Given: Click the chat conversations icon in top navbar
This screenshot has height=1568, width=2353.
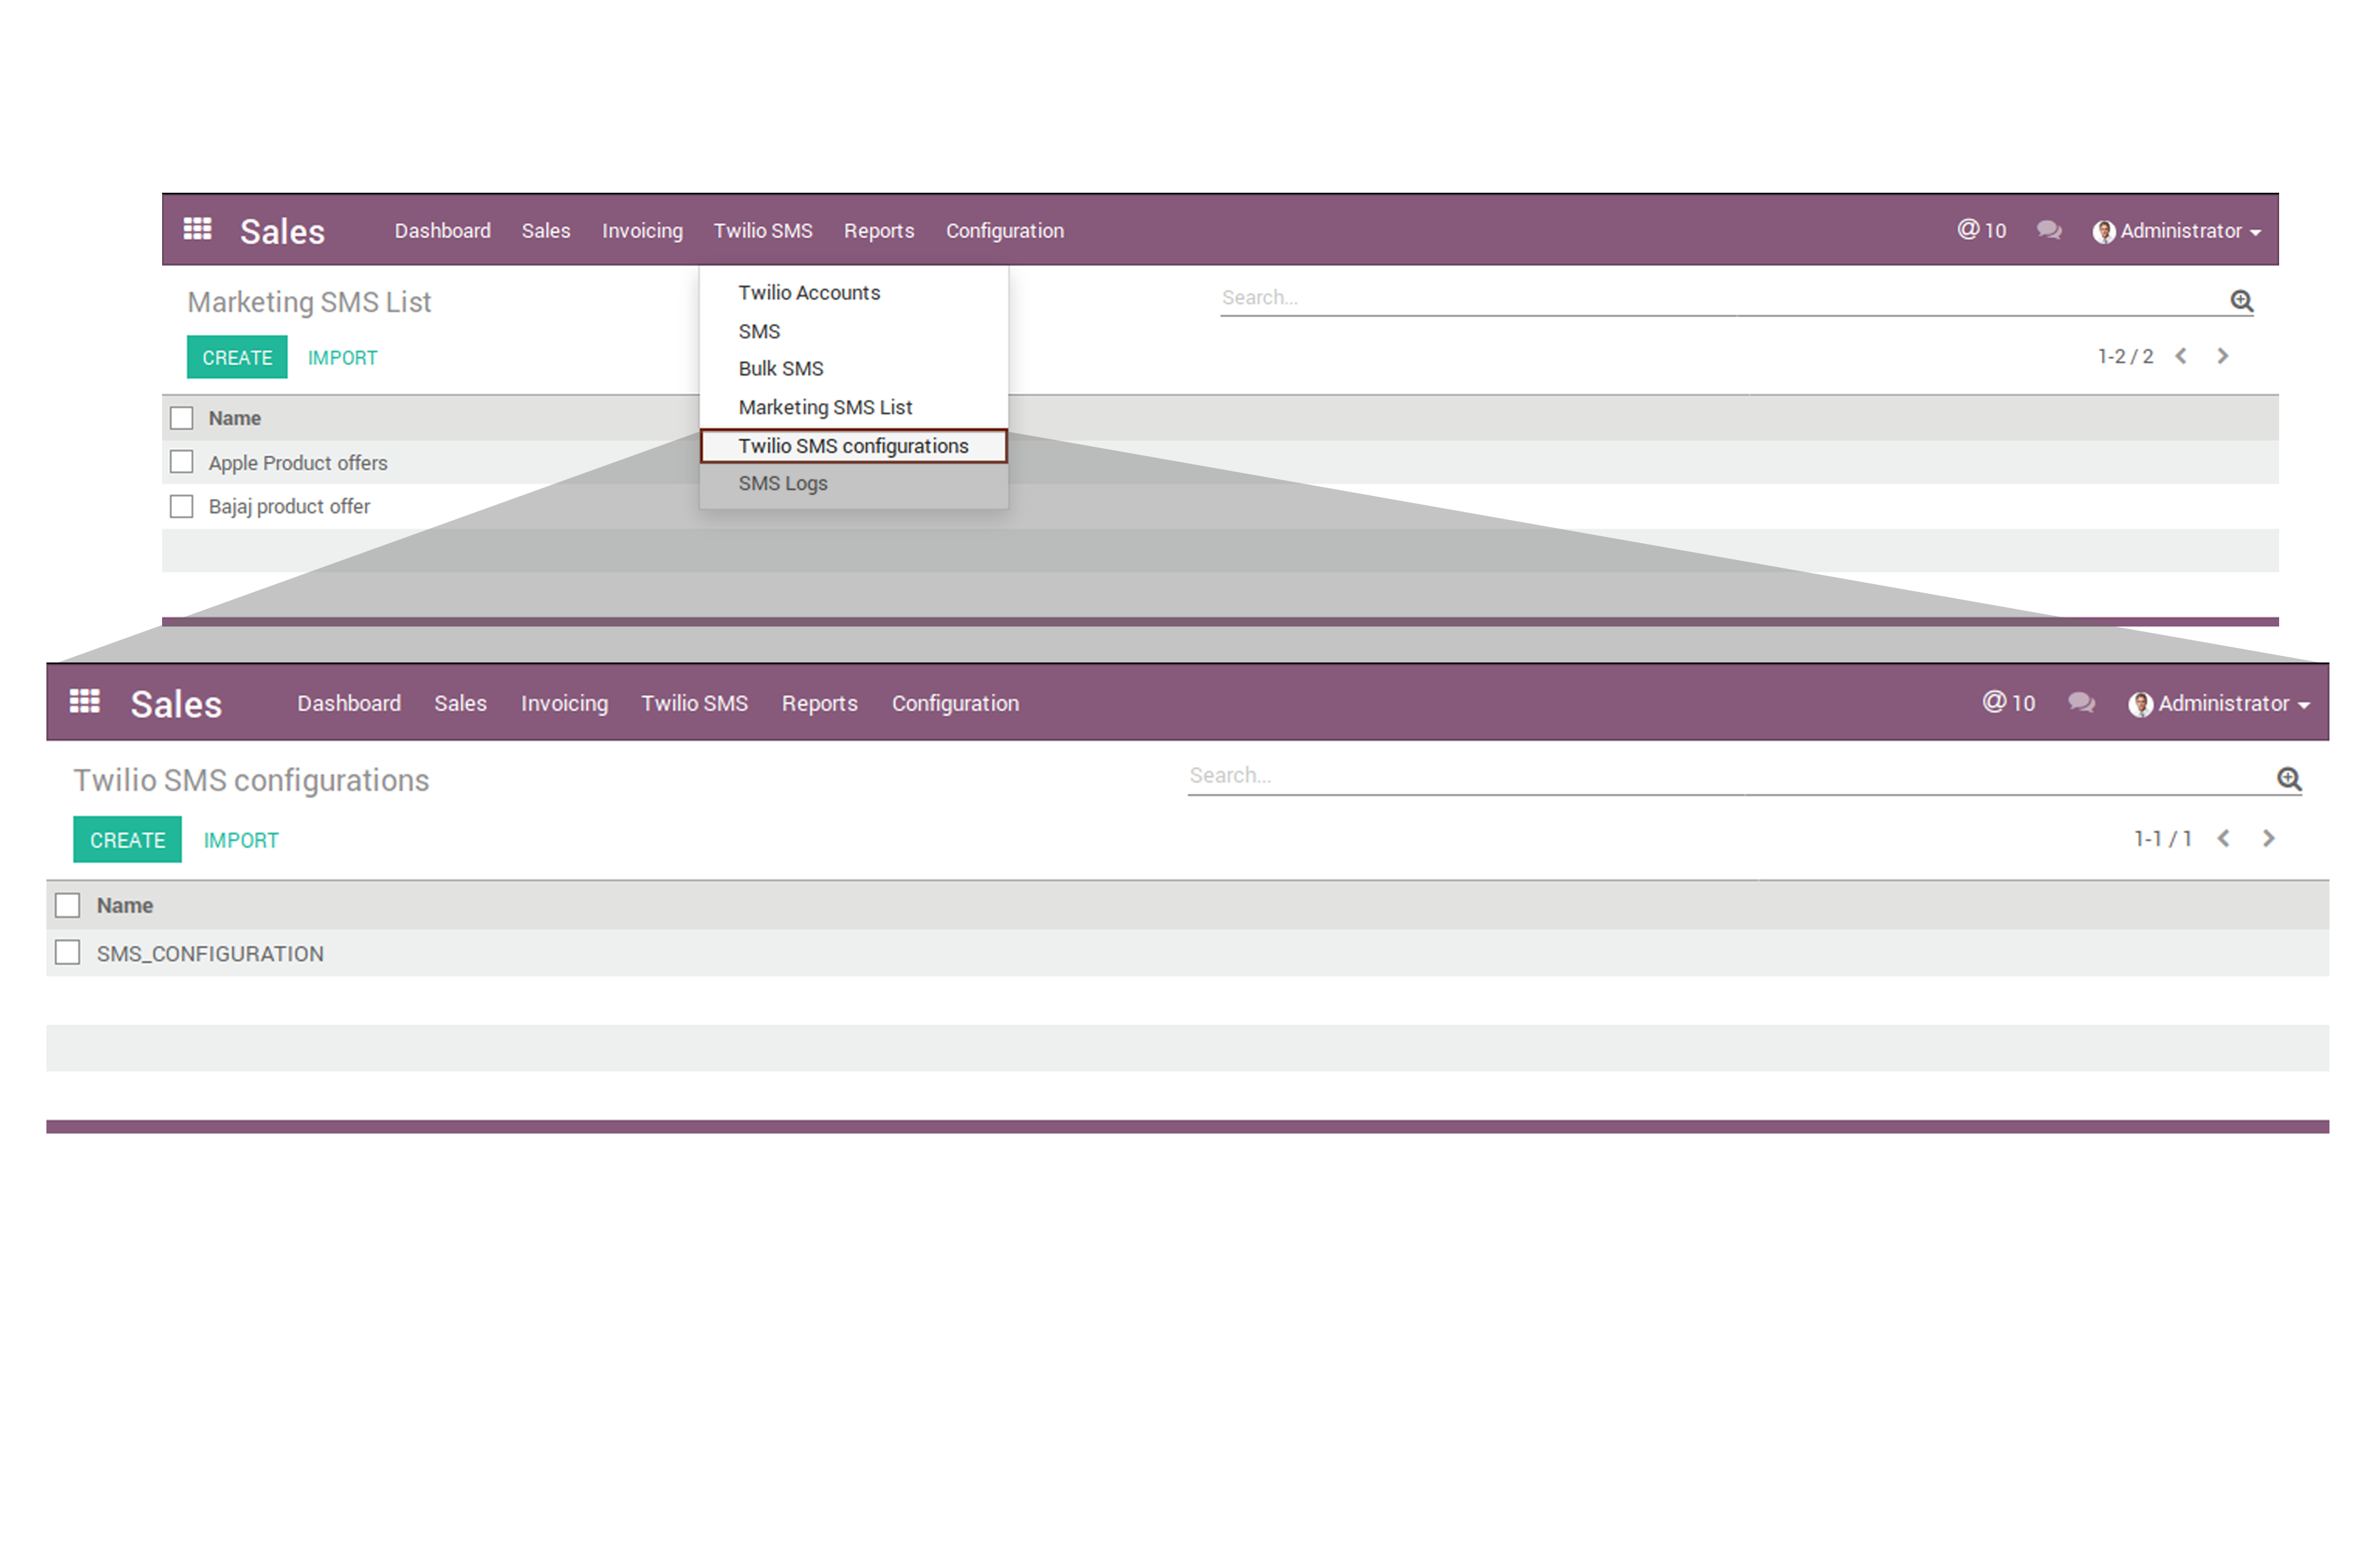Looking at the screenshot, I should 2049,230.
